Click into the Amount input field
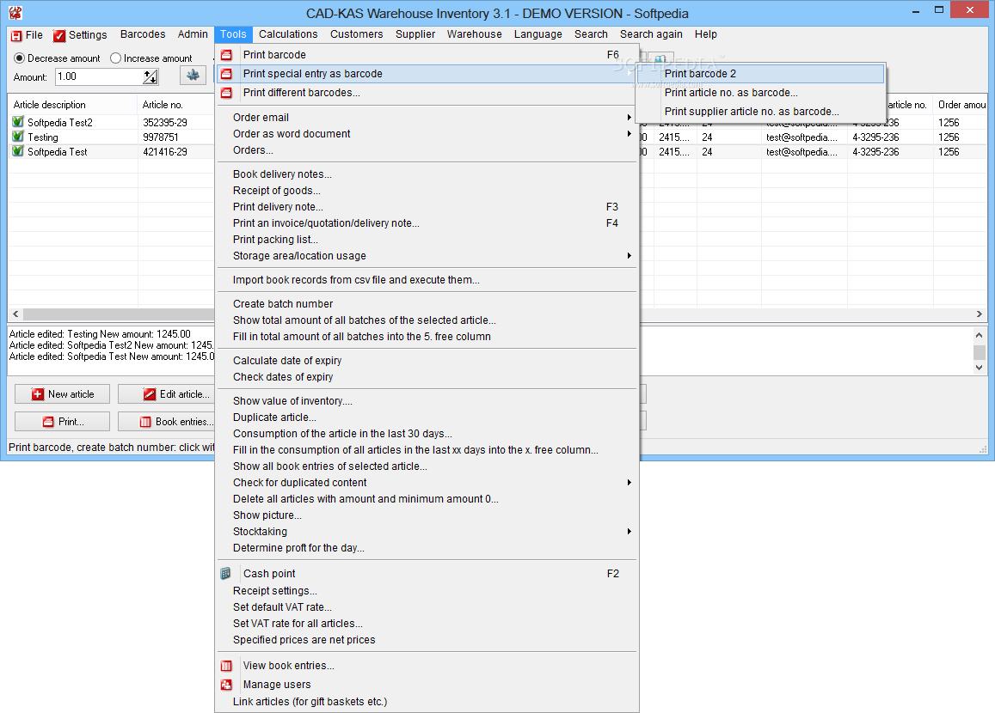 coord(99,76)
